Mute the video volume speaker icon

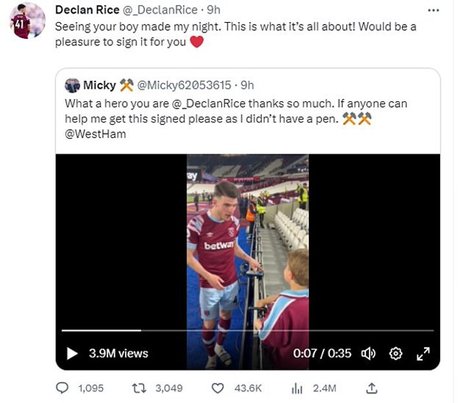click(368, 353)
